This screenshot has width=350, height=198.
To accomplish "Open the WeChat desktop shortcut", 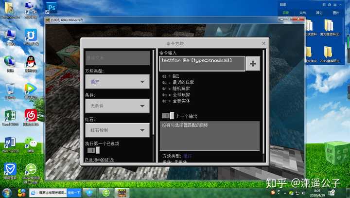I will pos(31,144).
